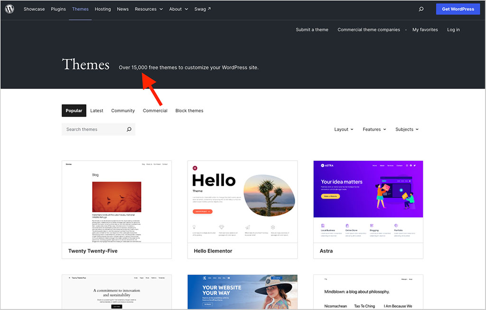Open Hosting in the top navigation
Viewport: 486px width, 310px height.
pyautogui.click(x=103, y=9)
